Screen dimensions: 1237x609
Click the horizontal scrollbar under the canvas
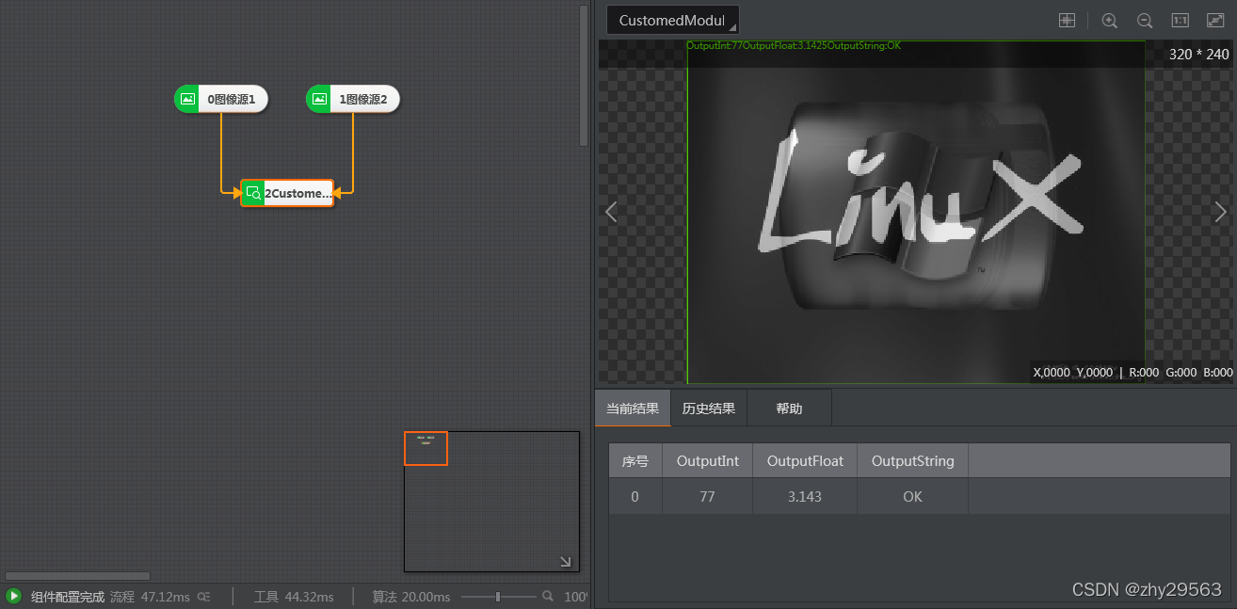coord(77,576)
